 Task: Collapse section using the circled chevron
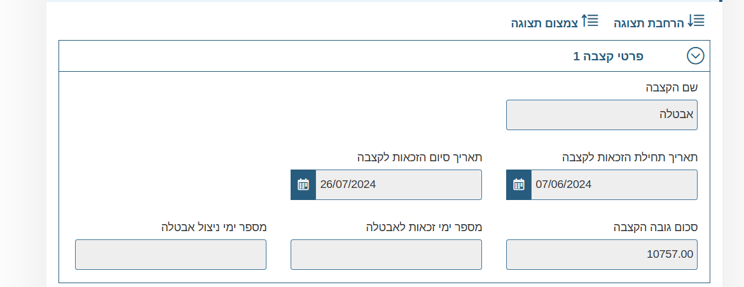point(696,56)
